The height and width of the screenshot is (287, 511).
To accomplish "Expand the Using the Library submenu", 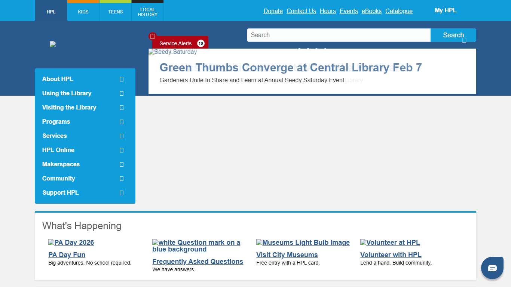I will 122,93.
